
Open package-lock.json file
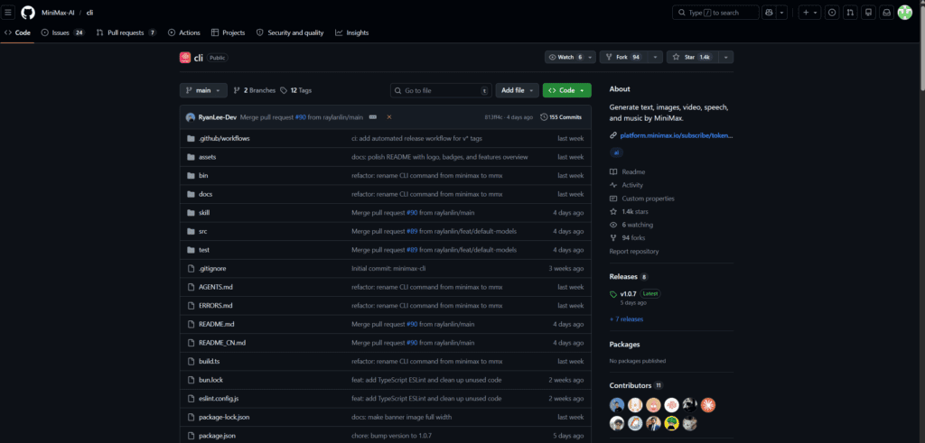224,417
